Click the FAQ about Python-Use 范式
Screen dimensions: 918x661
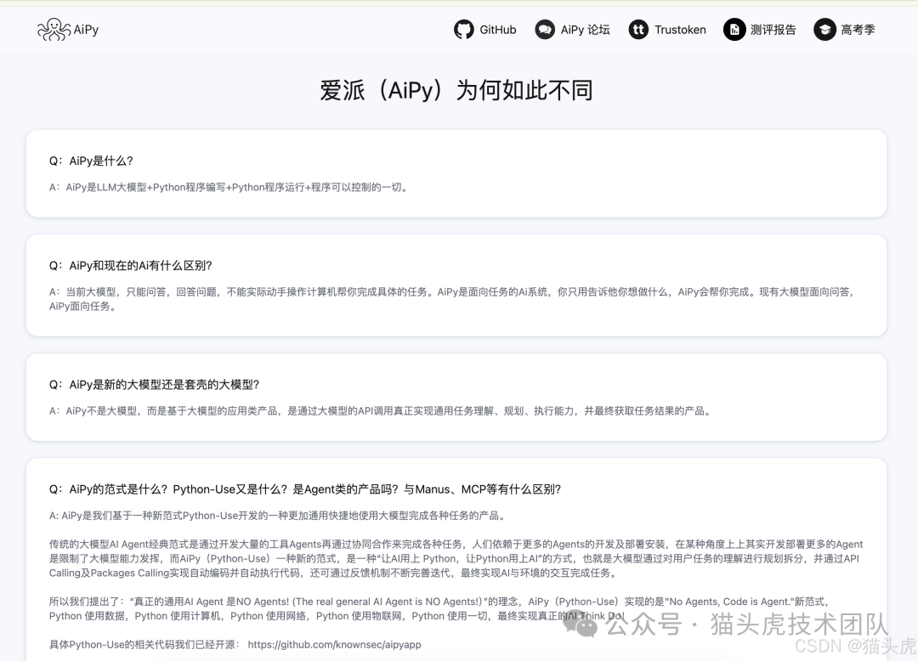459,552
